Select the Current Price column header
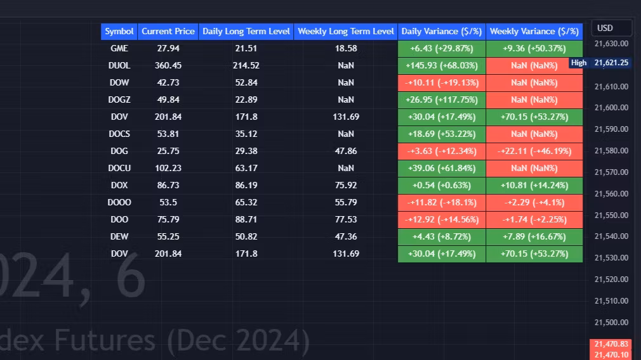This screenshot has width=641, height=360. coord(168,31)
